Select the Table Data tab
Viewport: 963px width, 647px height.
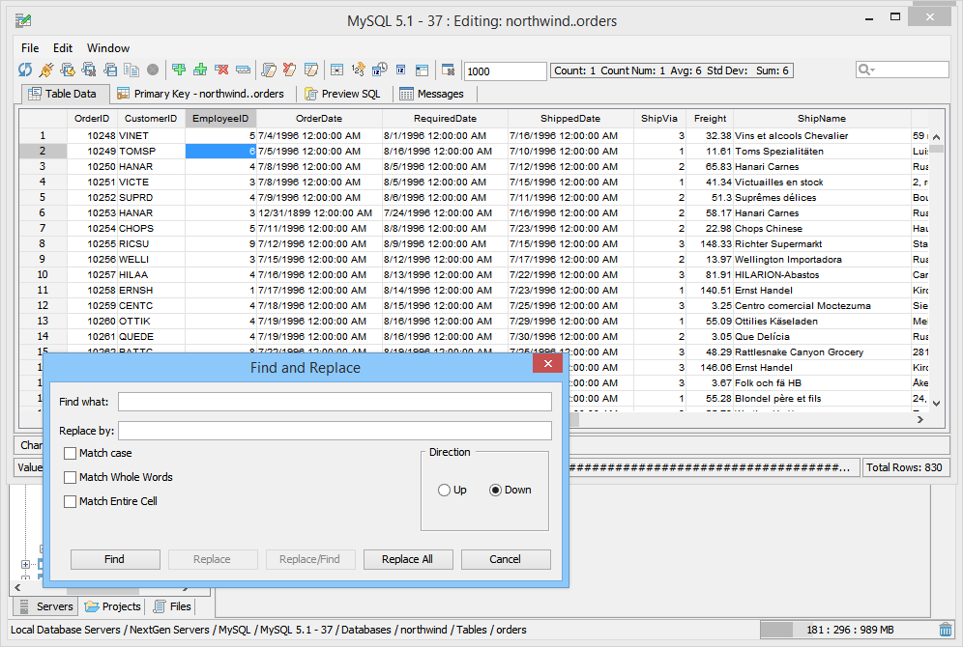coord(63,94)
